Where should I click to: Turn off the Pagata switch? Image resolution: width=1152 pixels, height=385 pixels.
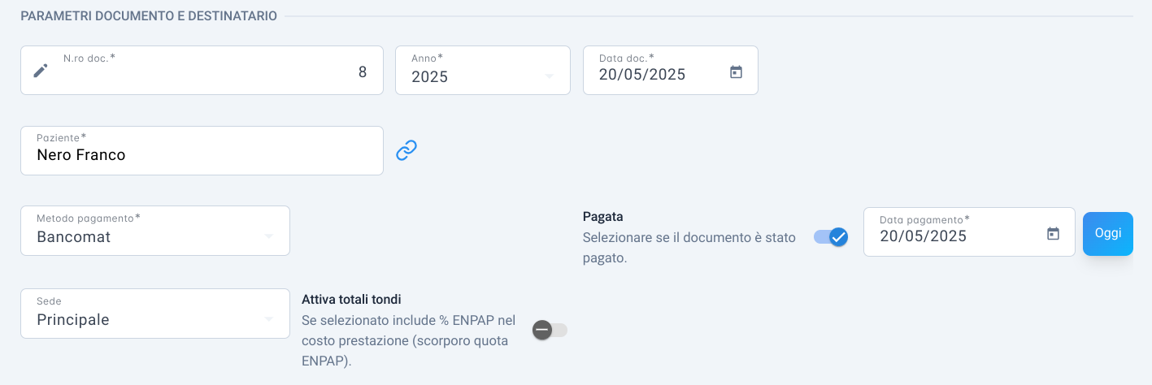831,237
